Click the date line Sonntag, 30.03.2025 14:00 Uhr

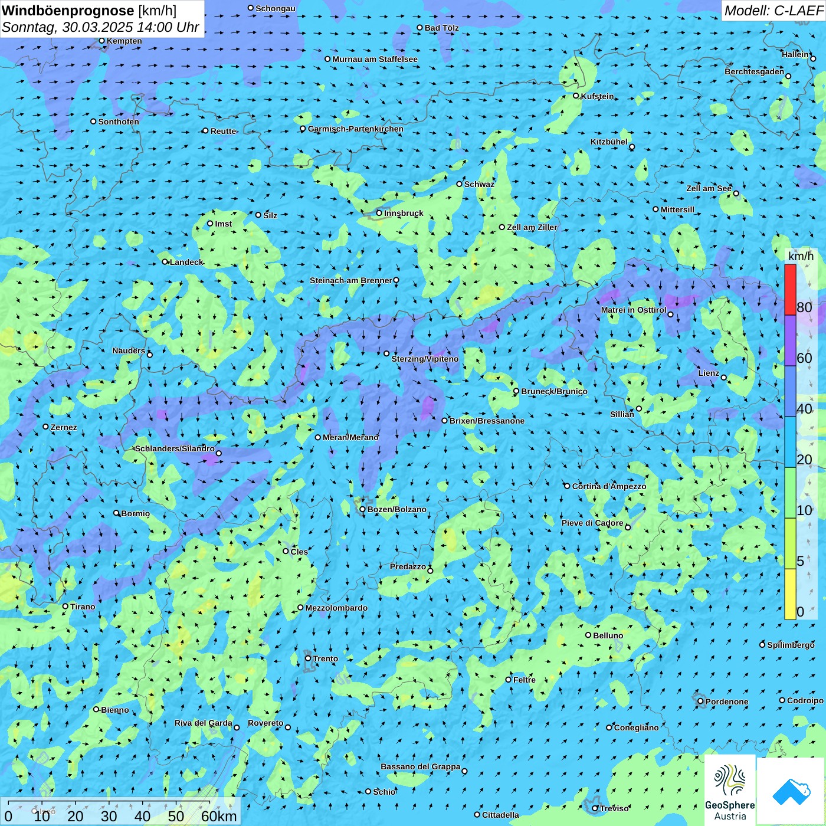pyautogui.click(x=101, y=27)
